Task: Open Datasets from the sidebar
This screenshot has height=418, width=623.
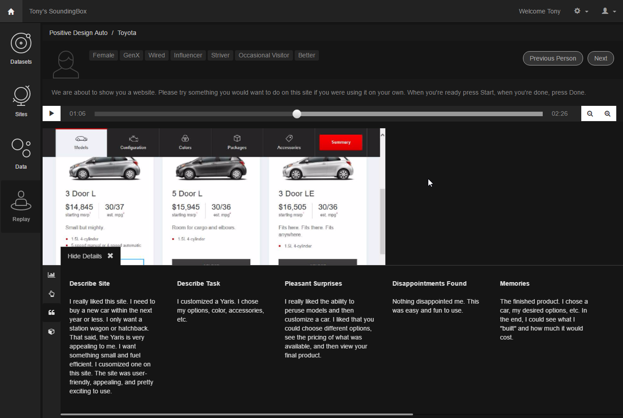Action: [21, 48]
